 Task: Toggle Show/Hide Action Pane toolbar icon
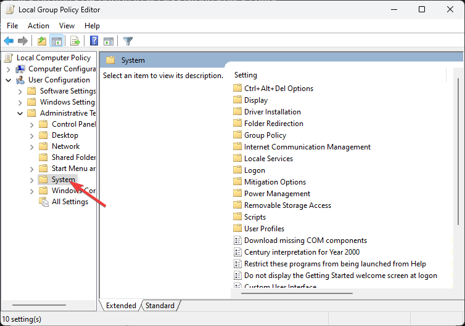pyautogui.click(x=109, y=41)
